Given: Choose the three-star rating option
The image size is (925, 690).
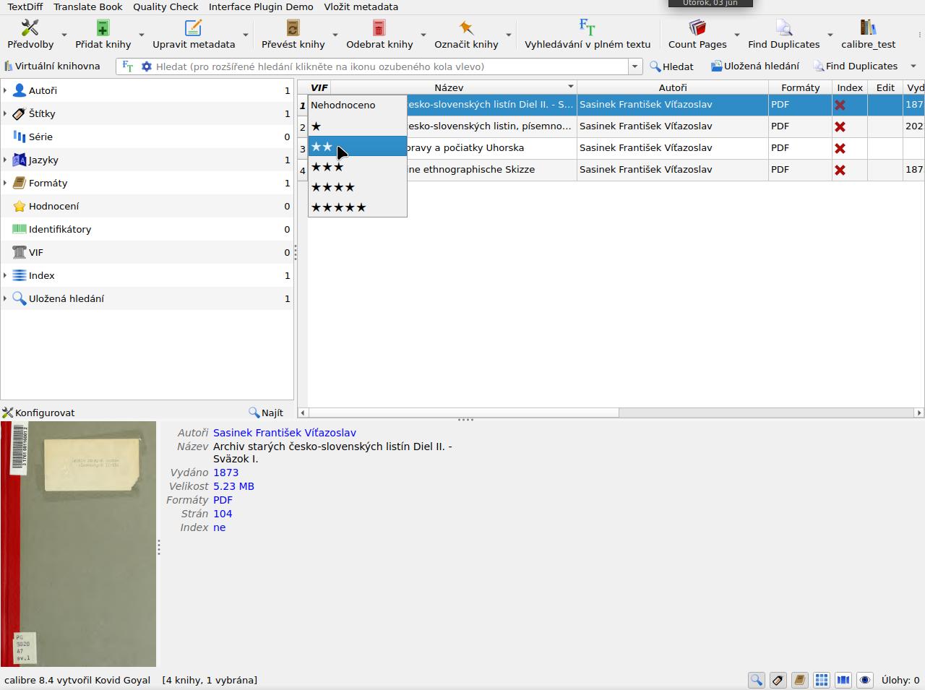Looking at the screenshot, I should click(x=358, y=167).
